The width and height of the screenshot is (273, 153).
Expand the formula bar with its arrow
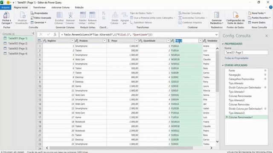coord(216,35)
